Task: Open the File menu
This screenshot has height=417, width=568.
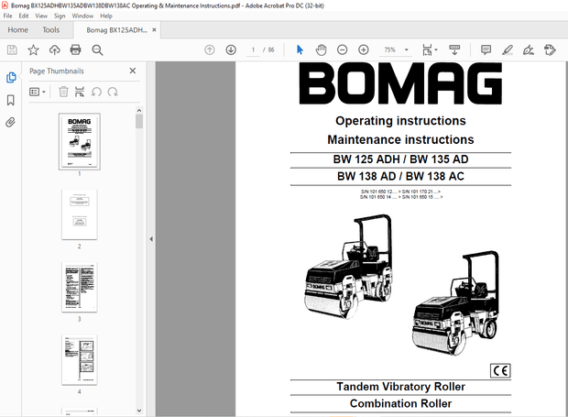Action: (7, 16)
